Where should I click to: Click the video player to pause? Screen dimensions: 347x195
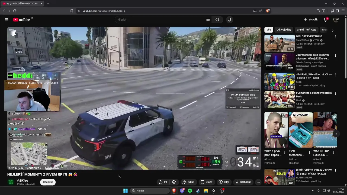134,98
